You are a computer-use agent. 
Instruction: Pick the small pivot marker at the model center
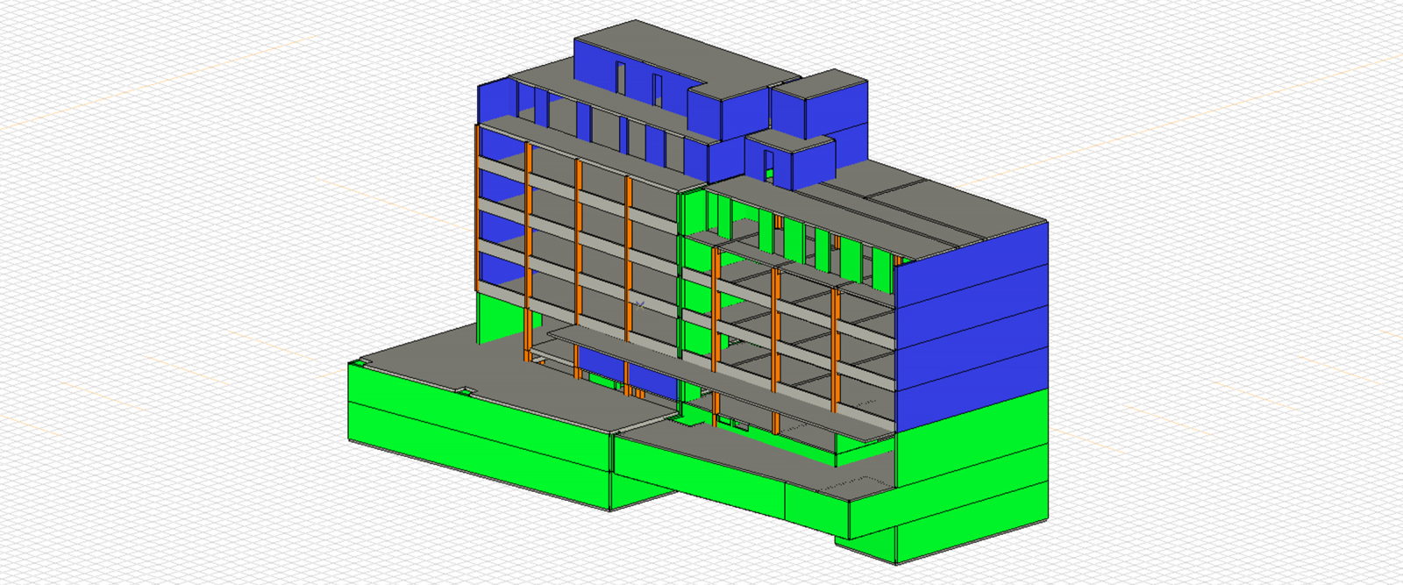click(x=640, y=304)
